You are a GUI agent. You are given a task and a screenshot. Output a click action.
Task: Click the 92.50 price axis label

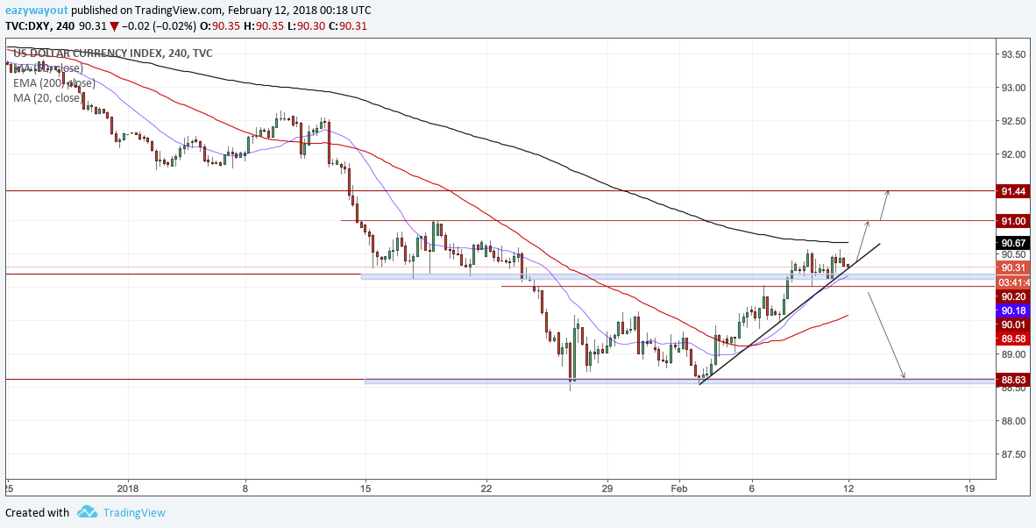(x=1013, y=121)
